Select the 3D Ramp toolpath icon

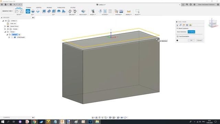pos(64,11)
